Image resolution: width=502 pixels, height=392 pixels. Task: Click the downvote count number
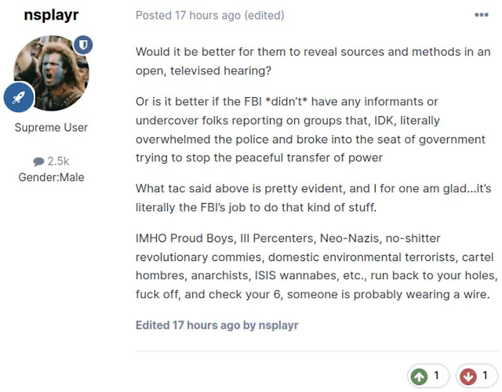click(x=484, y=376)
